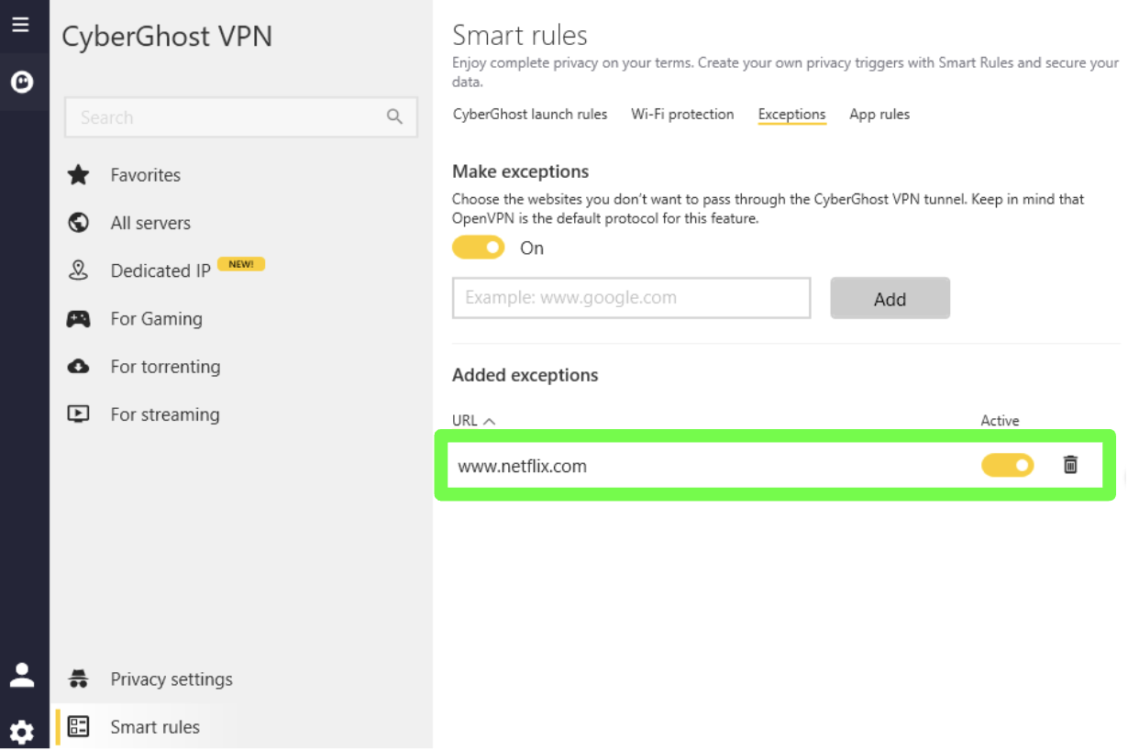Disable the www.netflix.com Active toggle

click(1008, 466)
